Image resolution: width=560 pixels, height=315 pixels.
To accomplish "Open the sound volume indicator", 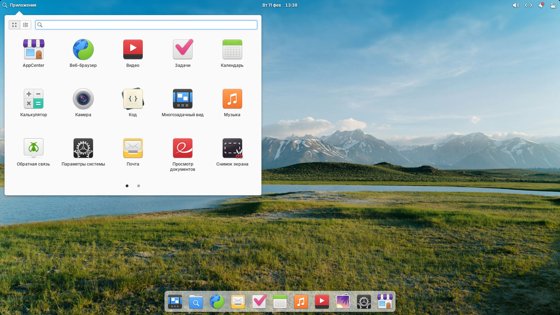I will click(516, 5).
